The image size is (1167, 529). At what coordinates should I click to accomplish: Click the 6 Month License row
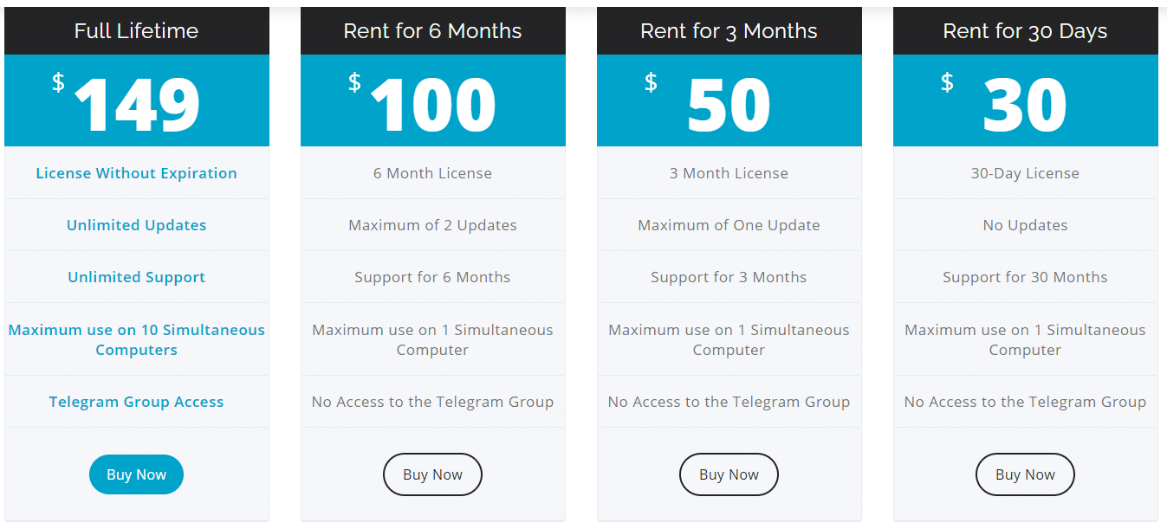432,173
